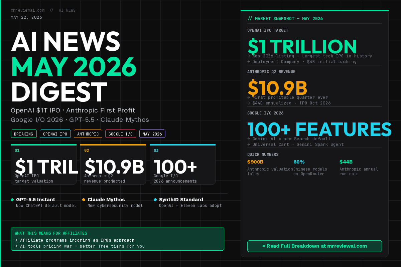Screen dimensions: 401x267
Task: Click the 100+ FEATURES figure
Action: 319,129
